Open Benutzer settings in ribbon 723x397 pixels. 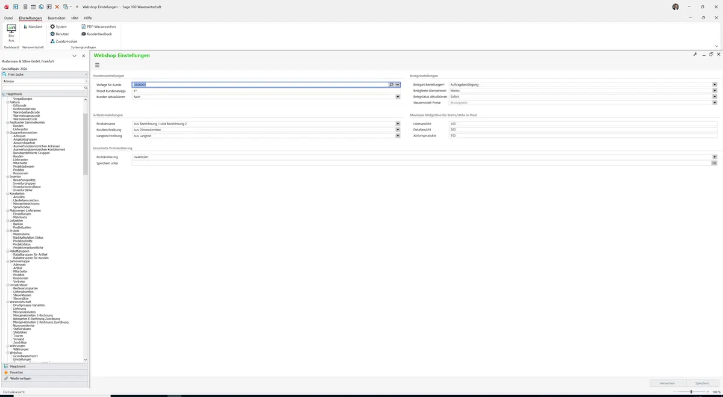point(60,34)
